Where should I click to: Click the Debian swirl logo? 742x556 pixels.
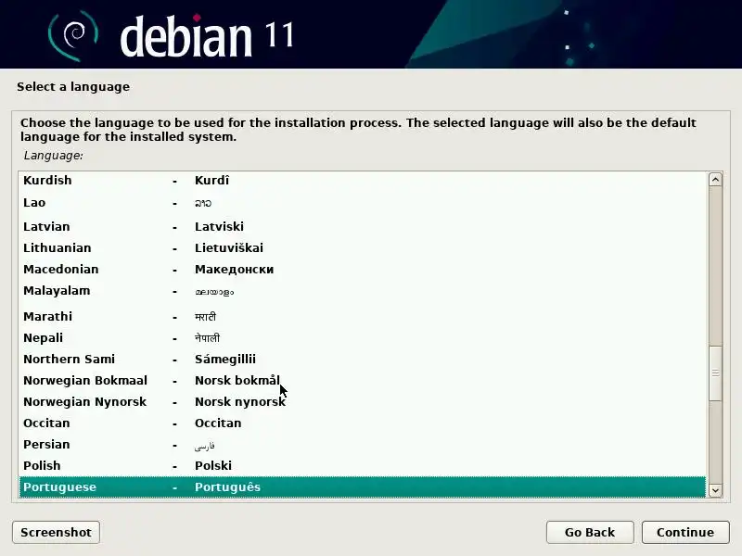73,36
